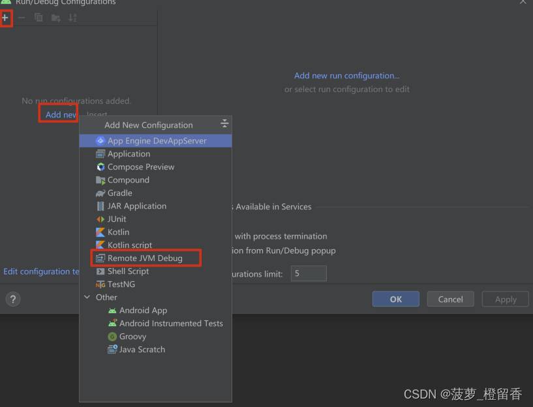Screen dimensions: 533x407
Task: Click the Android Instrumented Tests icon
Action: coord(112,323)
